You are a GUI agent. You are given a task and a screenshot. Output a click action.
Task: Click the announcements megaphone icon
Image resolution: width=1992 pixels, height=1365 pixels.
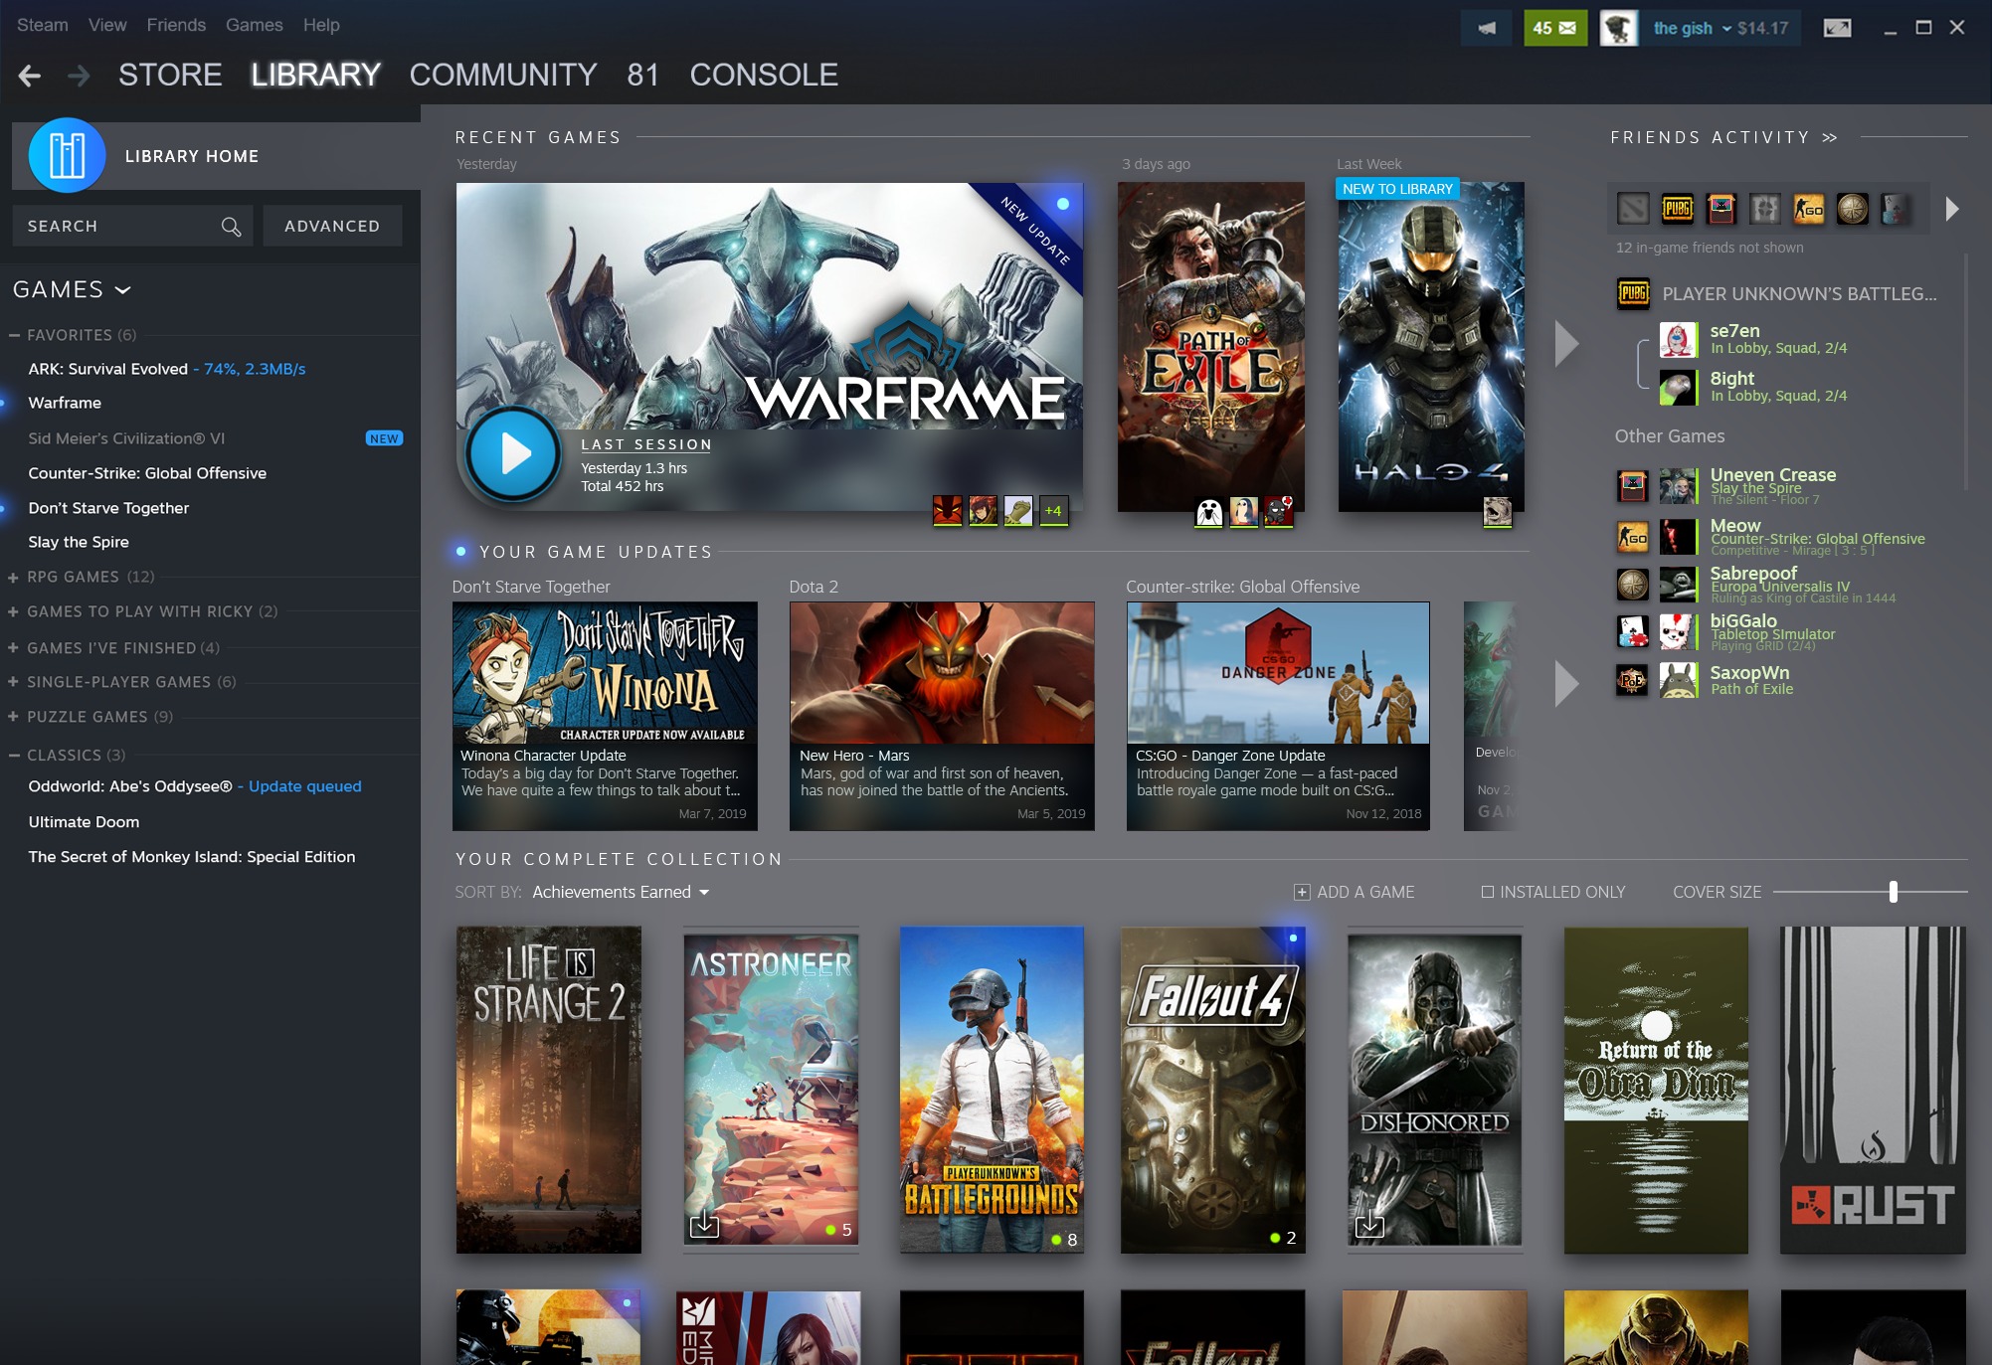coord(1486,28)
